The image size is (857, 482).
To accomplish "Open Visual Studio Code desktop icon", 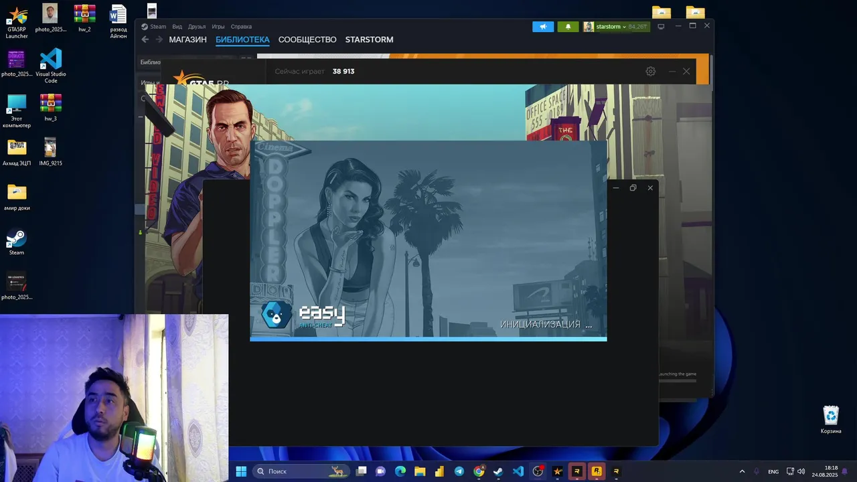I will 51,66.
